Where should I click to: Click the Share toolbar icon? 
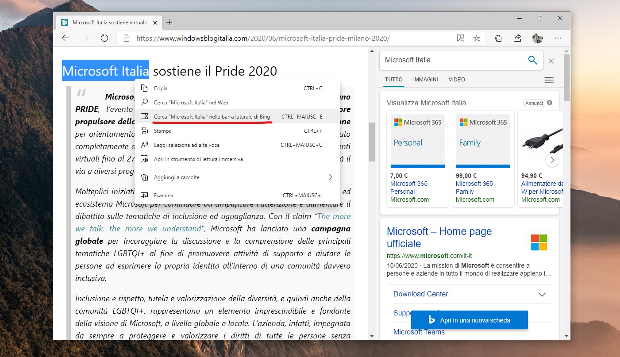point(517,38)
